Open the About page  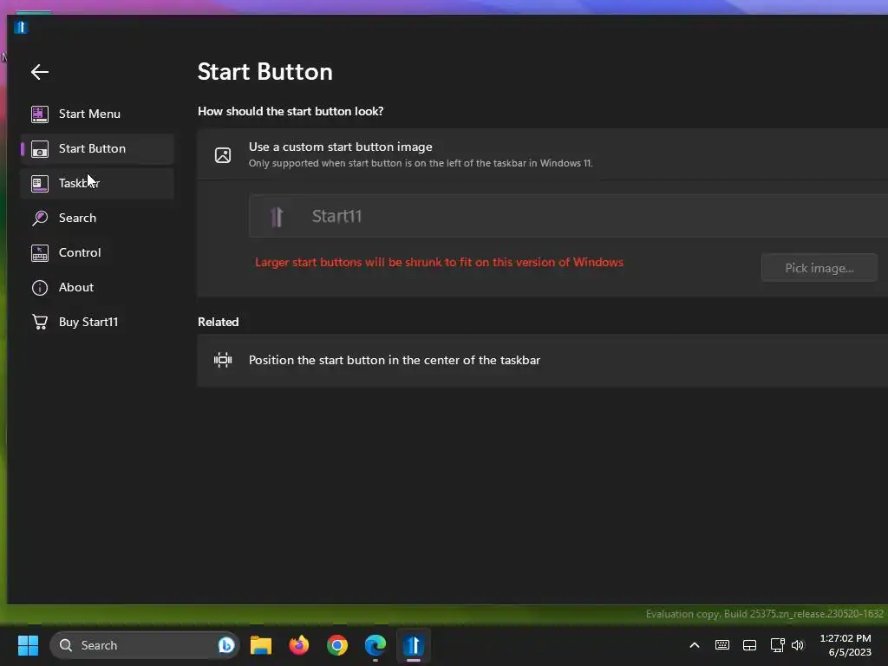[97, 288]
